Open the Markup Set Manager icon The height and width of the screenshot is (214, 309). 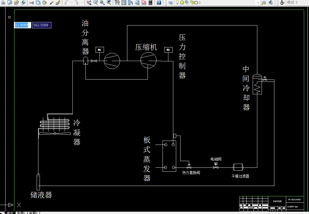tap(144, 3)
